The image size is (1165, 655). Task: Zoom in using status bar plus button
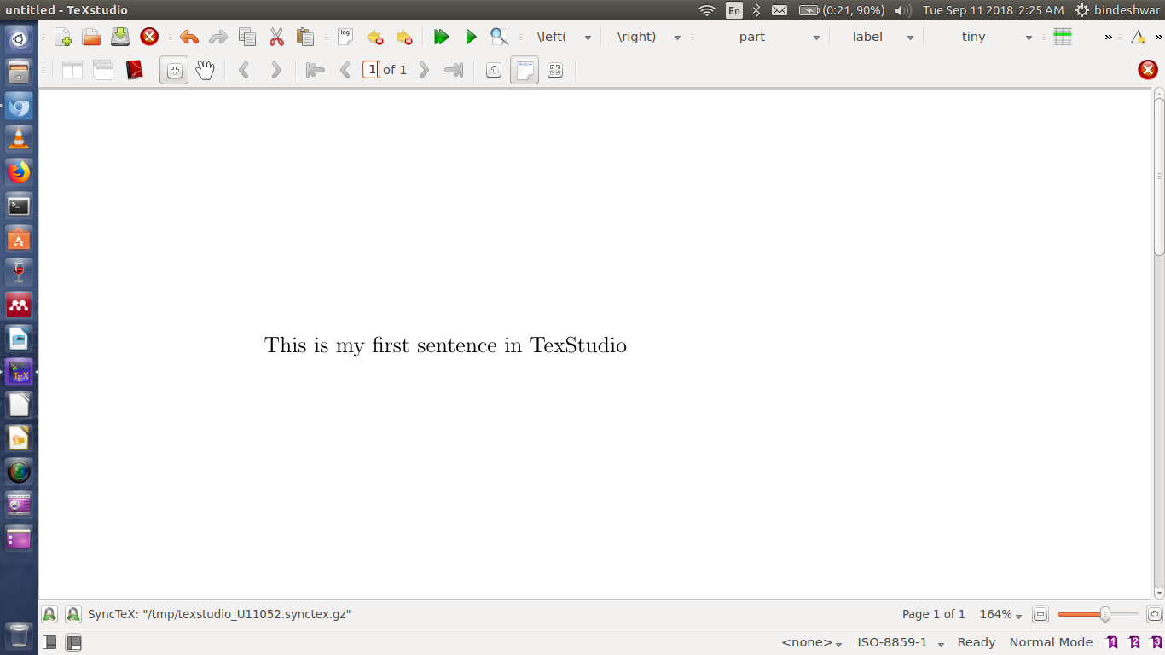[x=1154, y=614]
